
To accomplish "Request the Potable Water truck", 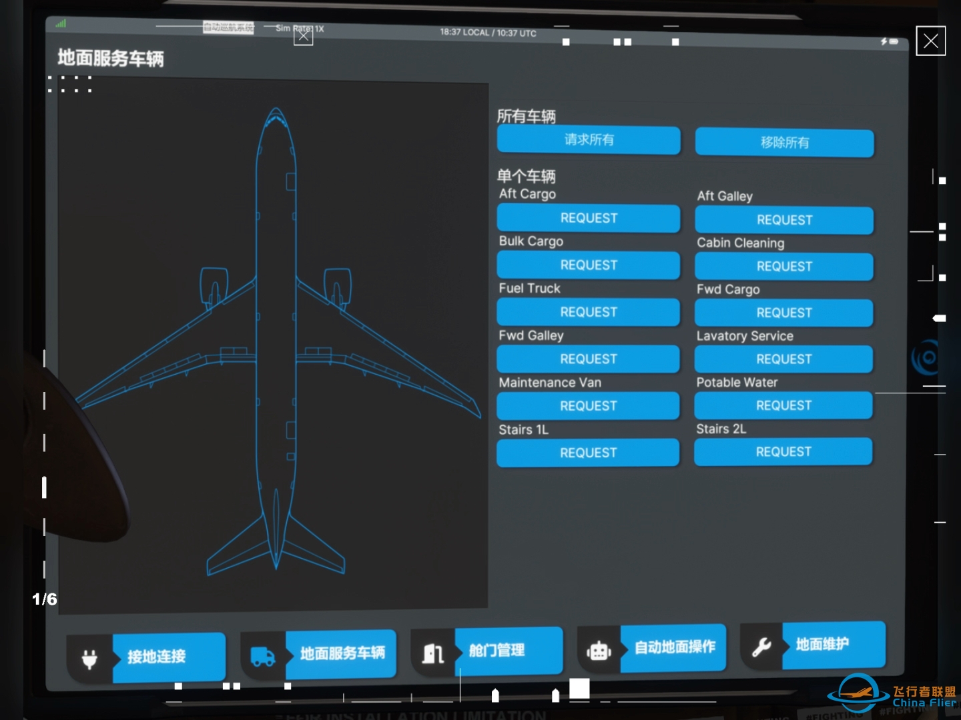I will pyautogui.click(x=783, y=405).
